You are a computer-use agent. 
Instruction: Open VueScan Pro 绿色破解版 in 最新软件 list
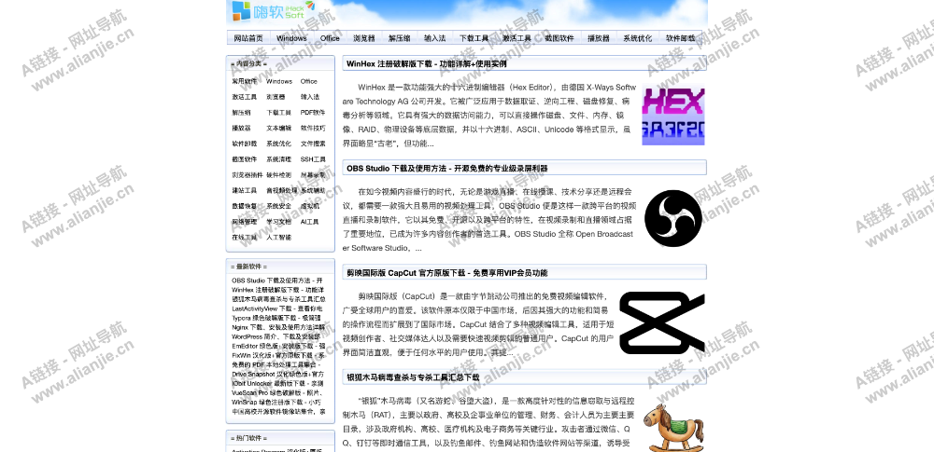pos(278,393)
